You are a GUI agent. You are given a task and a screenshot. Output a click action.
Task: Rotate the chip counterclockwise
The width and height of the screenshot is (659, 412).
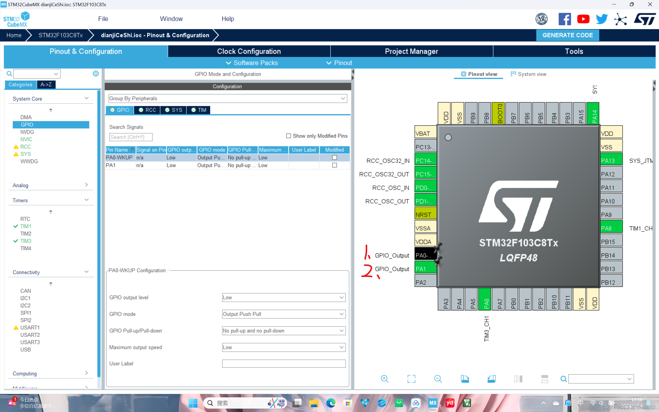(492, 379)
